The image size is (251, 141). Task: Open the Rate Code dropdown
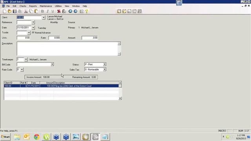coord(22,70)
